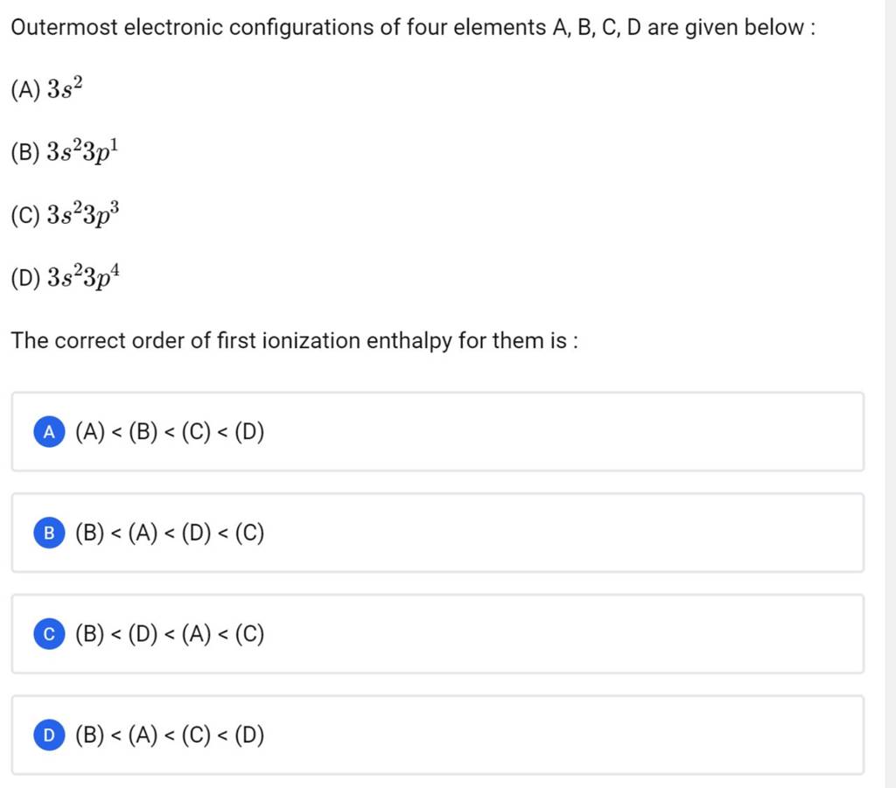Click the 3s²3p¹ configuration for element B
Viewport: 896px width, 788px height.
pyautogui.click(x=66, y=150)
